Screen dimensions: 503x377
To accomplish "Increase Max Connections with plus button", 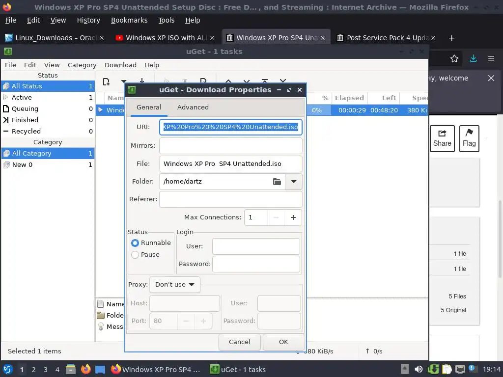I will (293, 217).
